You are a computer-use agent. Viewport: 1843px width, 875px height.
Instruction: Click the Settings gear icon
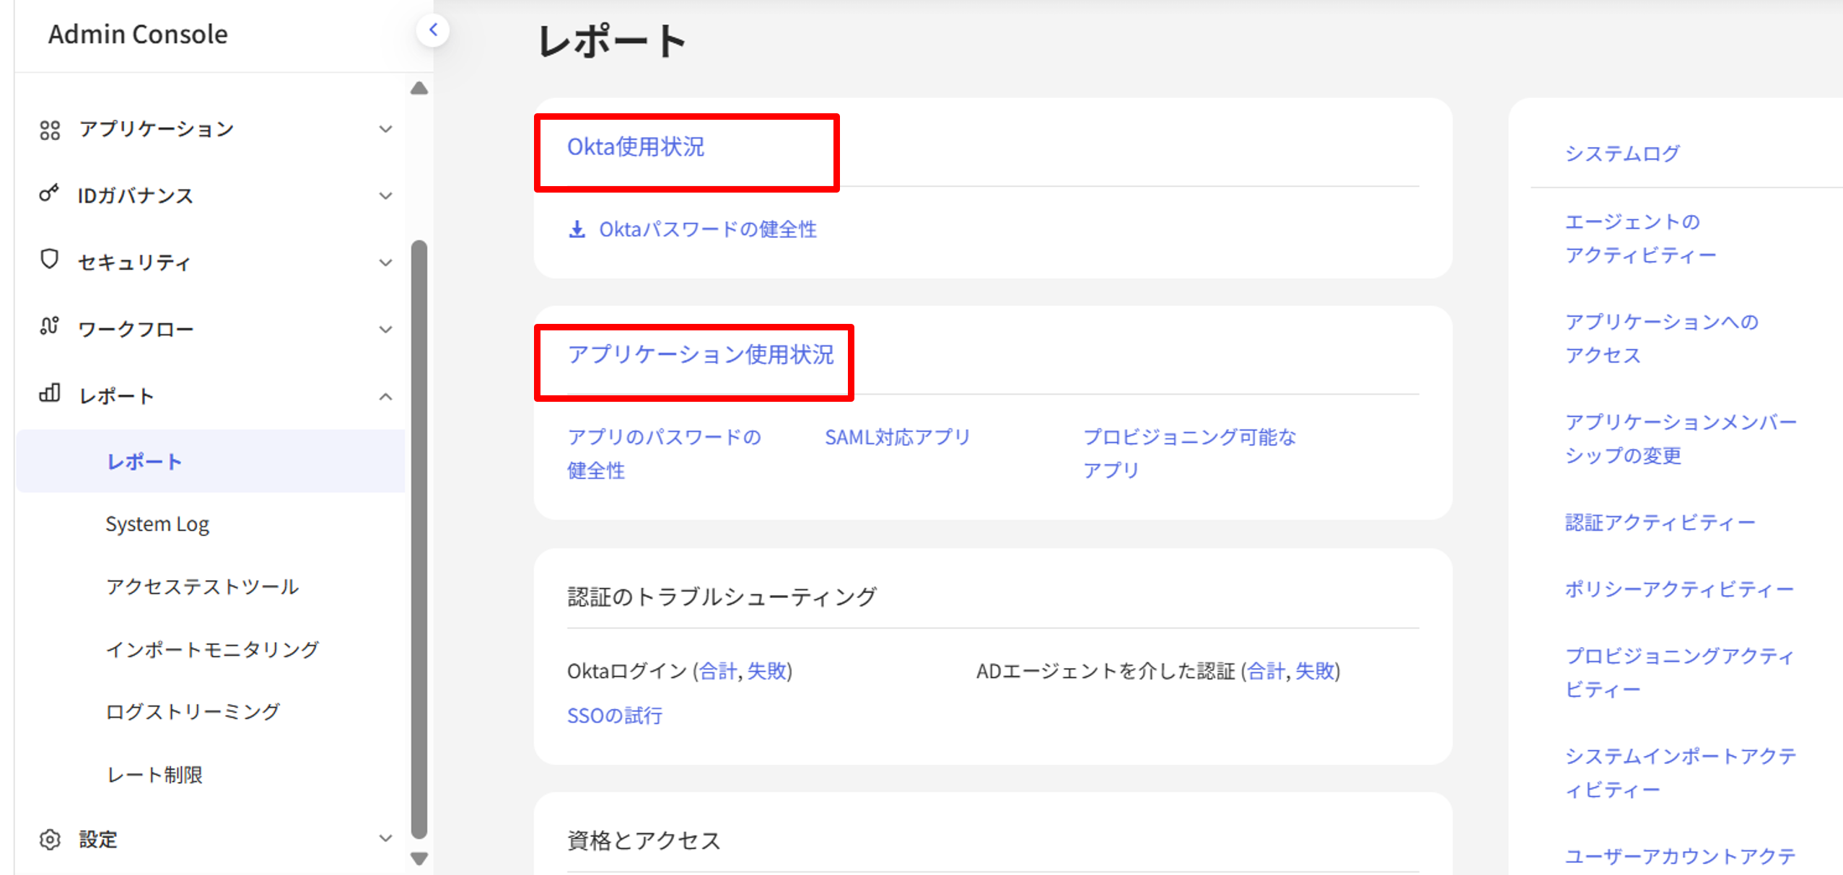click(x=50, y=840)
